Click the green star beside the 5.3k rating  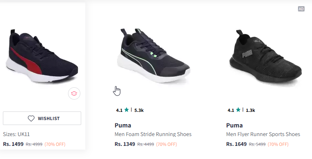[127, 110]
